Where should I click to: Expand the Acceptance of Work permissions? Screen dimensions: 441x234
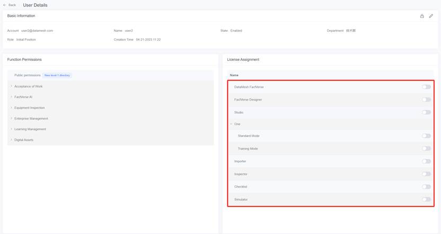(x=11, y=86)
